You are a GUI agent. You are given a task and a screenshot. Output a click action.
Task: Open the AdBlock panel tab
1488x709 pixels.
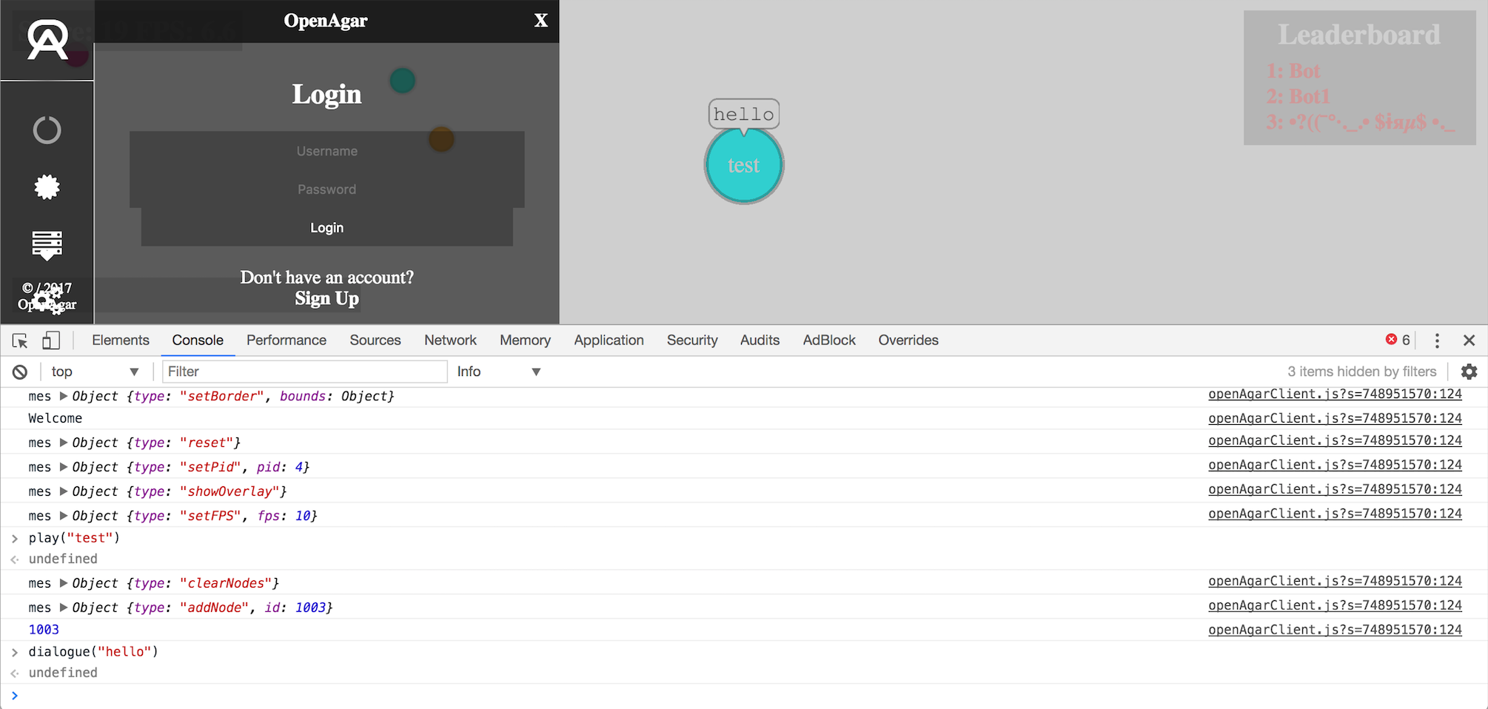tap(828, 340)
